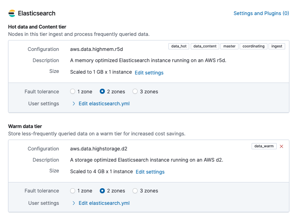Select 1 zone for Hot data tier
The image size is (294, 216).
(x=72, y=92)
